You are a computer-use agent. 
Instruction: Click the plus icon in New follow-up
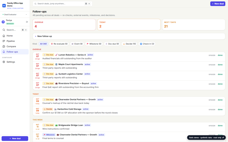[x=36, y=36]
